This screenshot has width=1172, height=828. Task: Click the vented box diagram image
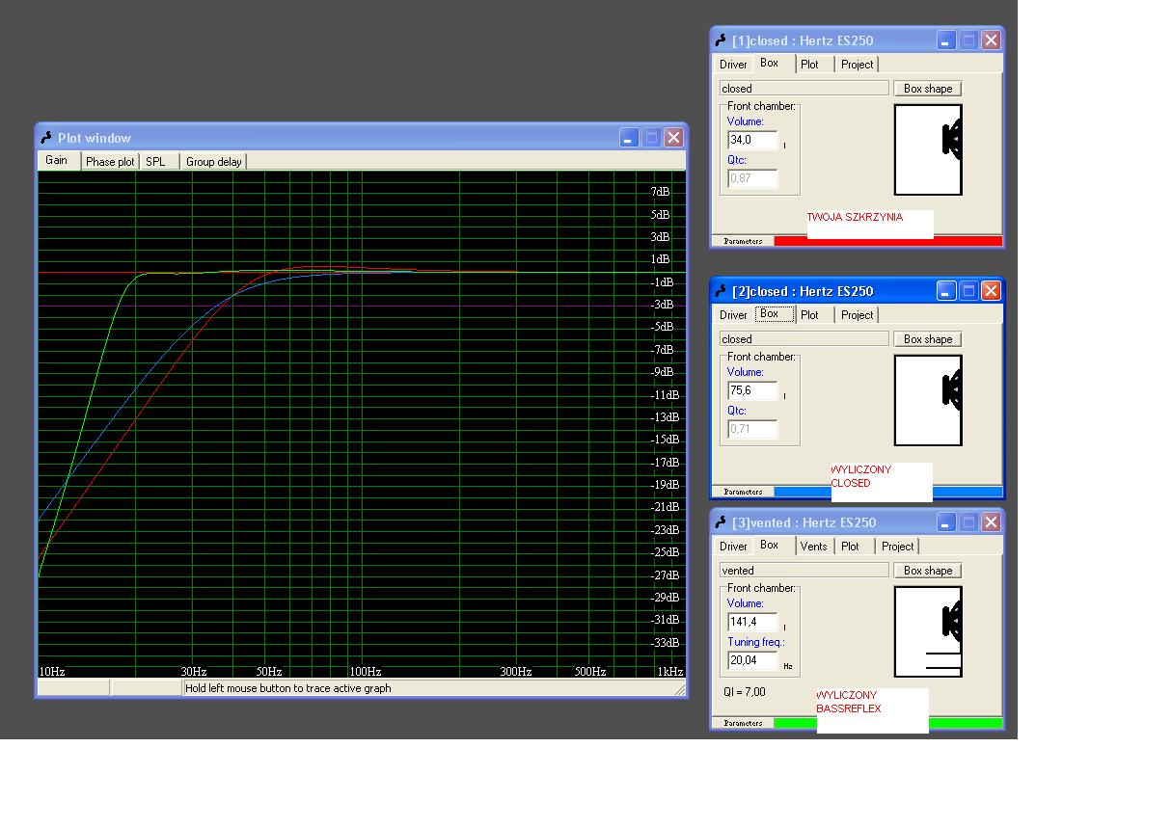pyautogui.click(x=928, y=631)
